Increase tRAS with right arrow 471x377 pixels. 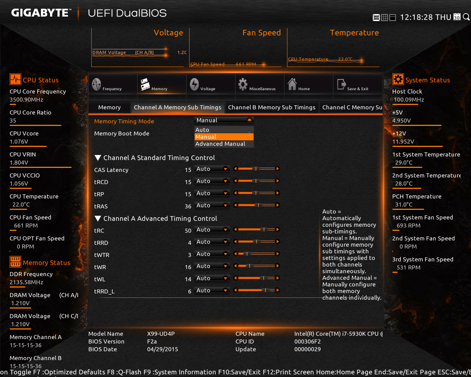click(x=277, y=205)
